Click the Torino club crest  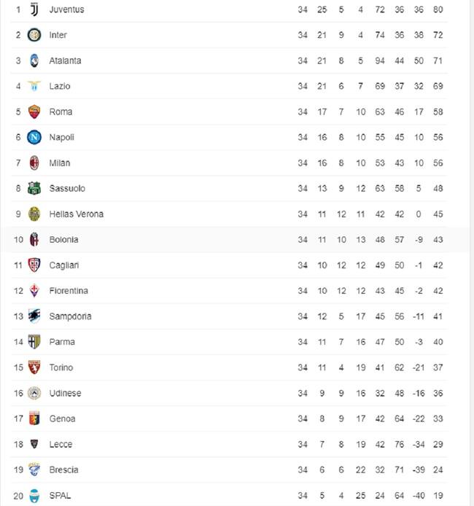34,367
